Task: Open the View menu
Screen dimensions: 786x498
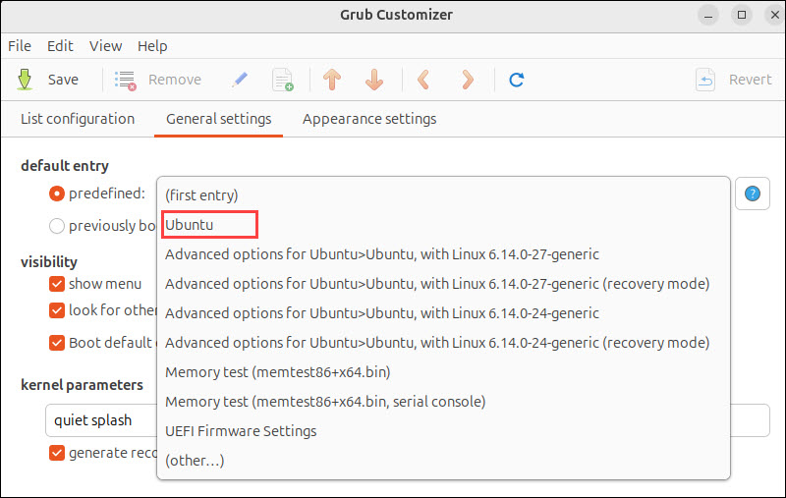Action: [105, 46]
